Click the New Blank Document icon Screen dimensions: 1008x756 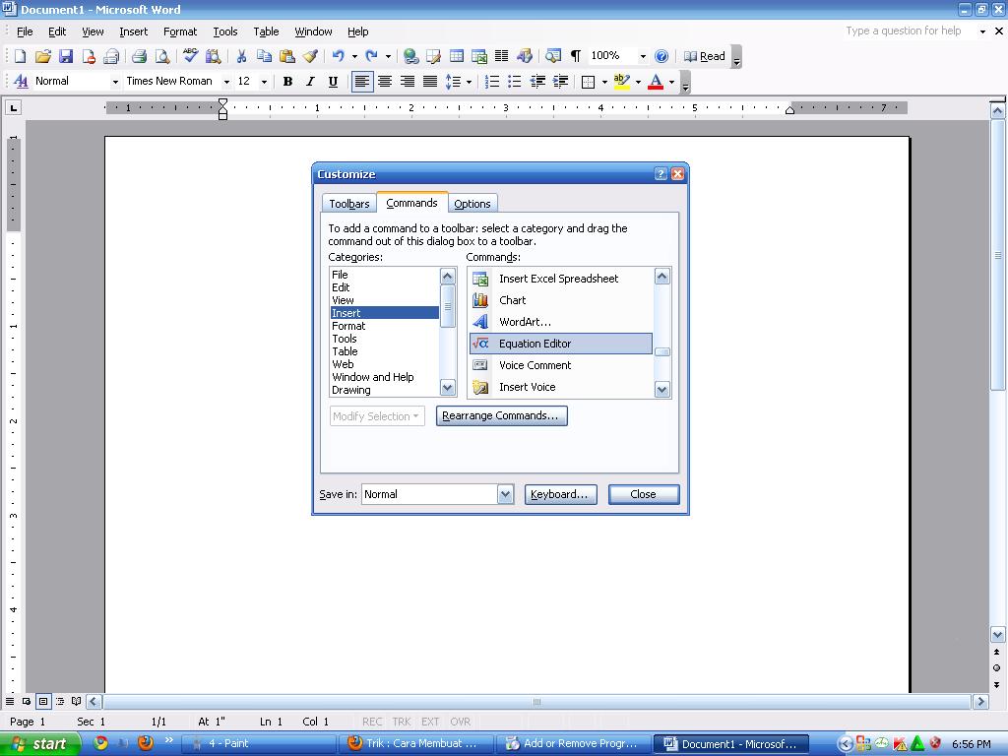tap(20, 56)
